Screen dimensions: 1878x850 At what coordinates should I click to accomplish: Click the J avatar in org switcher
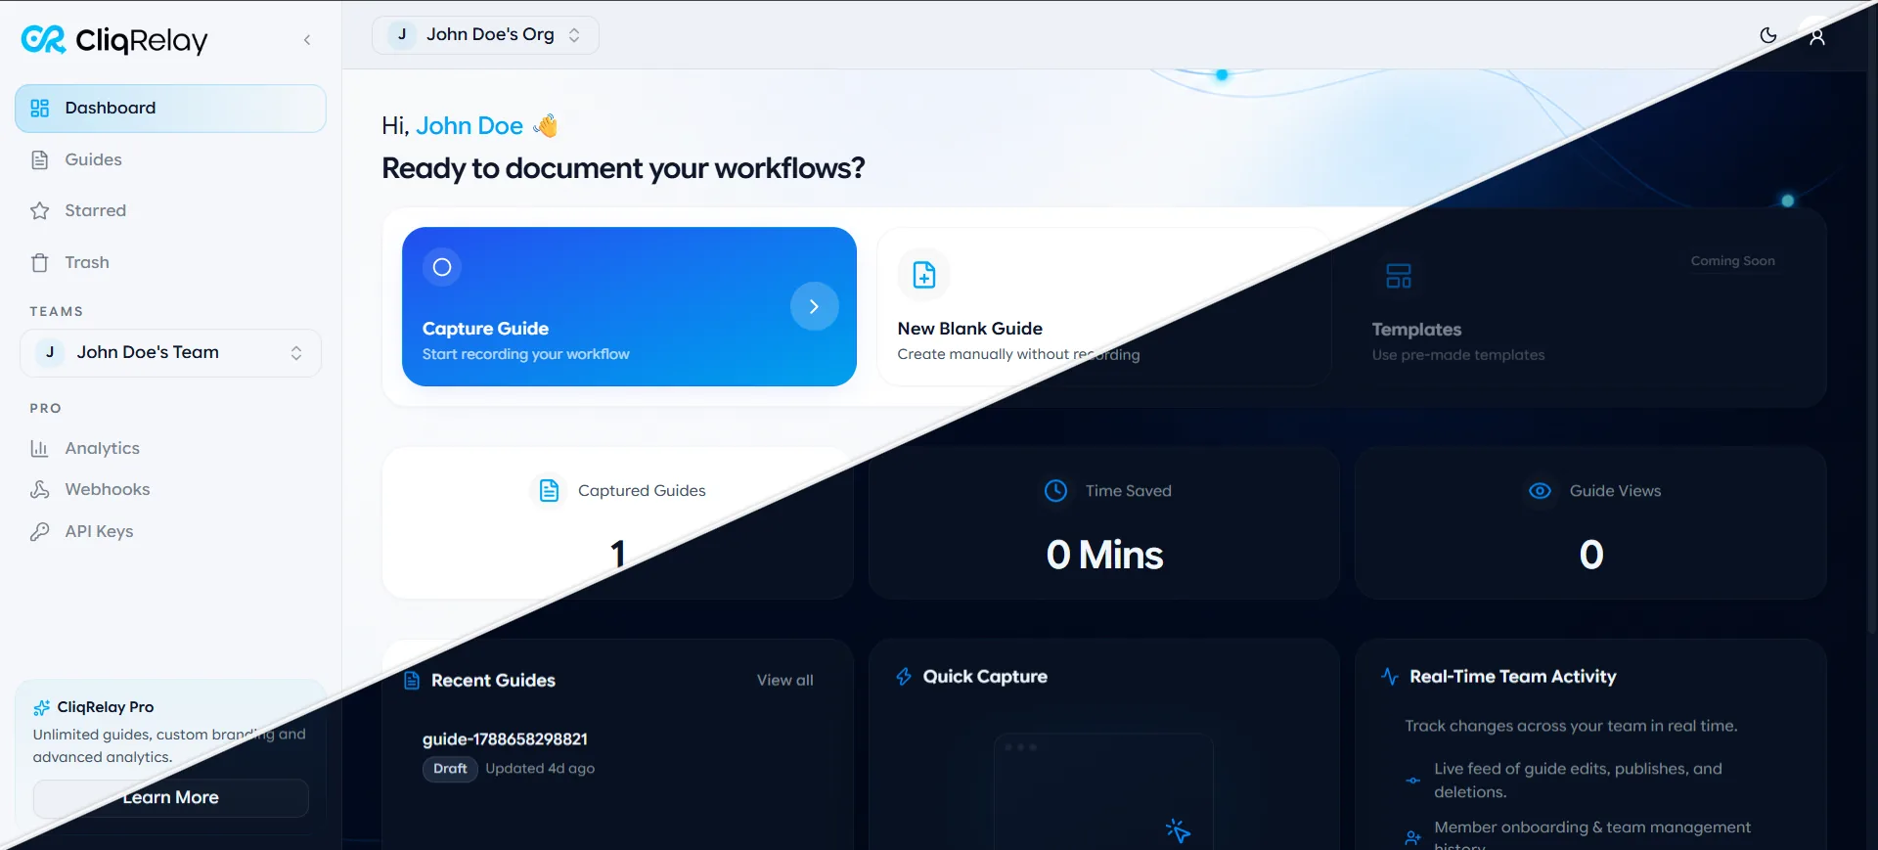pyautogui.click(x=402, y=35)
